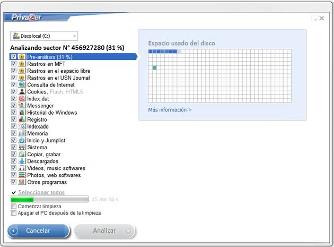The width and height of the screenshot is (334, 247).
Task: Click the Otros programas icon
Action: pyautogui.click(x=22, y=182)
